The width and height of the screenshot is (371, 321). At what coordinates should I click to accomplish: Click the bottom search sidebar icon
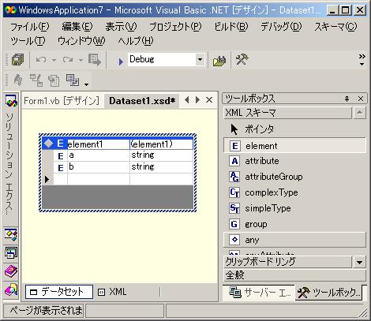tap(11, 290)
